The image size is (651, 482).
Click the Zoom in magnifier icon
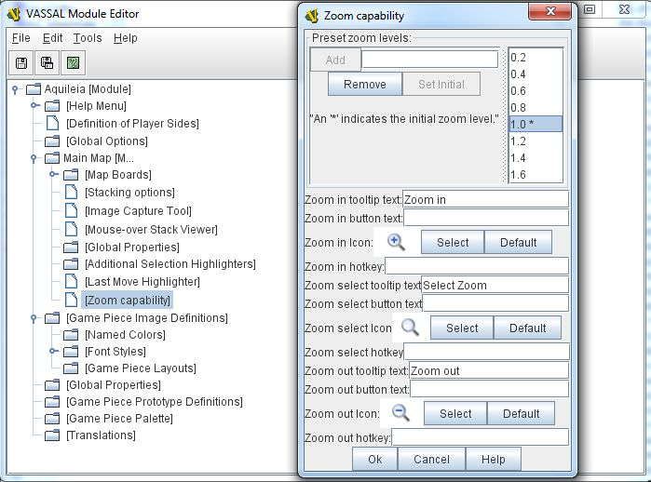pyautogui.click(x=396, y=242)
